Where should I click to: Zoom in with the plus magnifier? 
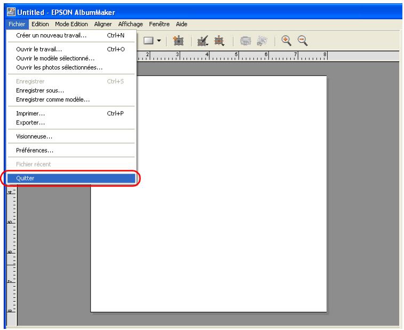point(286,41)
